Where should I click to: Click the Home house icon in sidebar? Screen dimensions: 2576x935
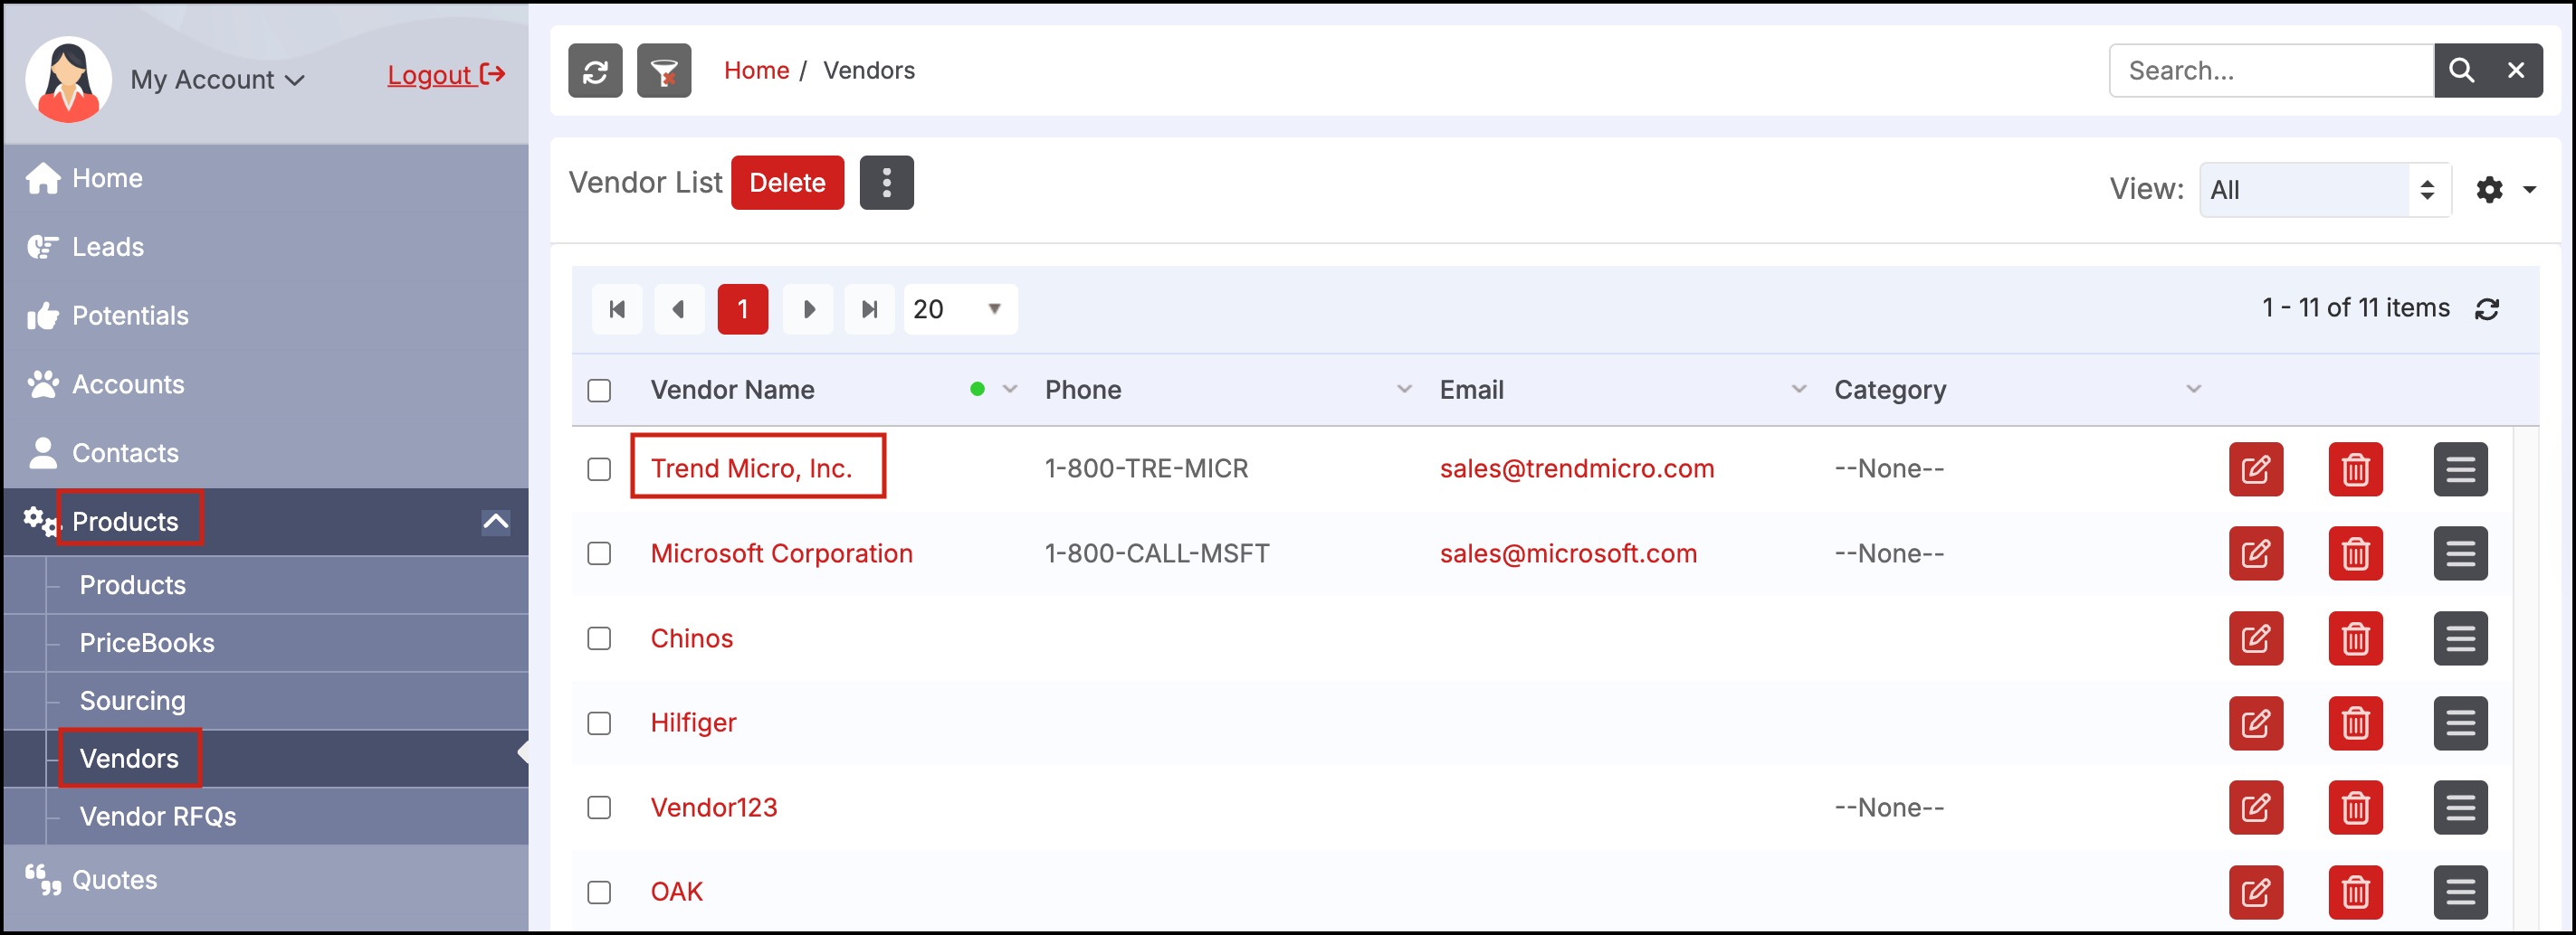point(43,178)
